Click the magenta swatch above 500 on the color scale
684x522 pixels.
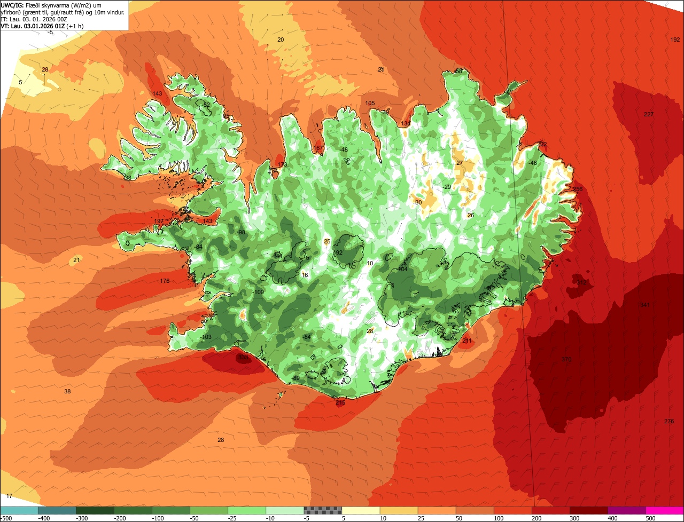(x=665, y=510)
